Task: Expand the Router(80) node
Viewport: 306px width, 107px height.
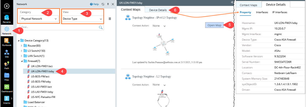Action: pos(21,46)
